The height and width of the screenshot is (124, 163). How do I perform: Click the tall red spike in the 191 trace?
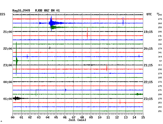pos(87,33)
